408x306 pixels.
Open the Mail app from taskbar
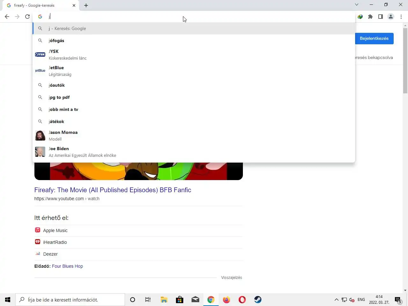tap(195, 300)
